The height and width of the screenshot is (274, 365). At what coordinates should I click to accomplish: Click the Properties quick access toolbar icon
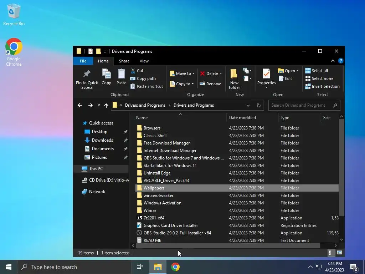(x=90, y=51)
